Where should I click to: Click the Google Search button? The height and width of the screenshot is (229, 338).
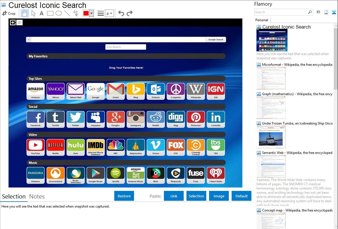pyautogui.click(x=216, y=40)
